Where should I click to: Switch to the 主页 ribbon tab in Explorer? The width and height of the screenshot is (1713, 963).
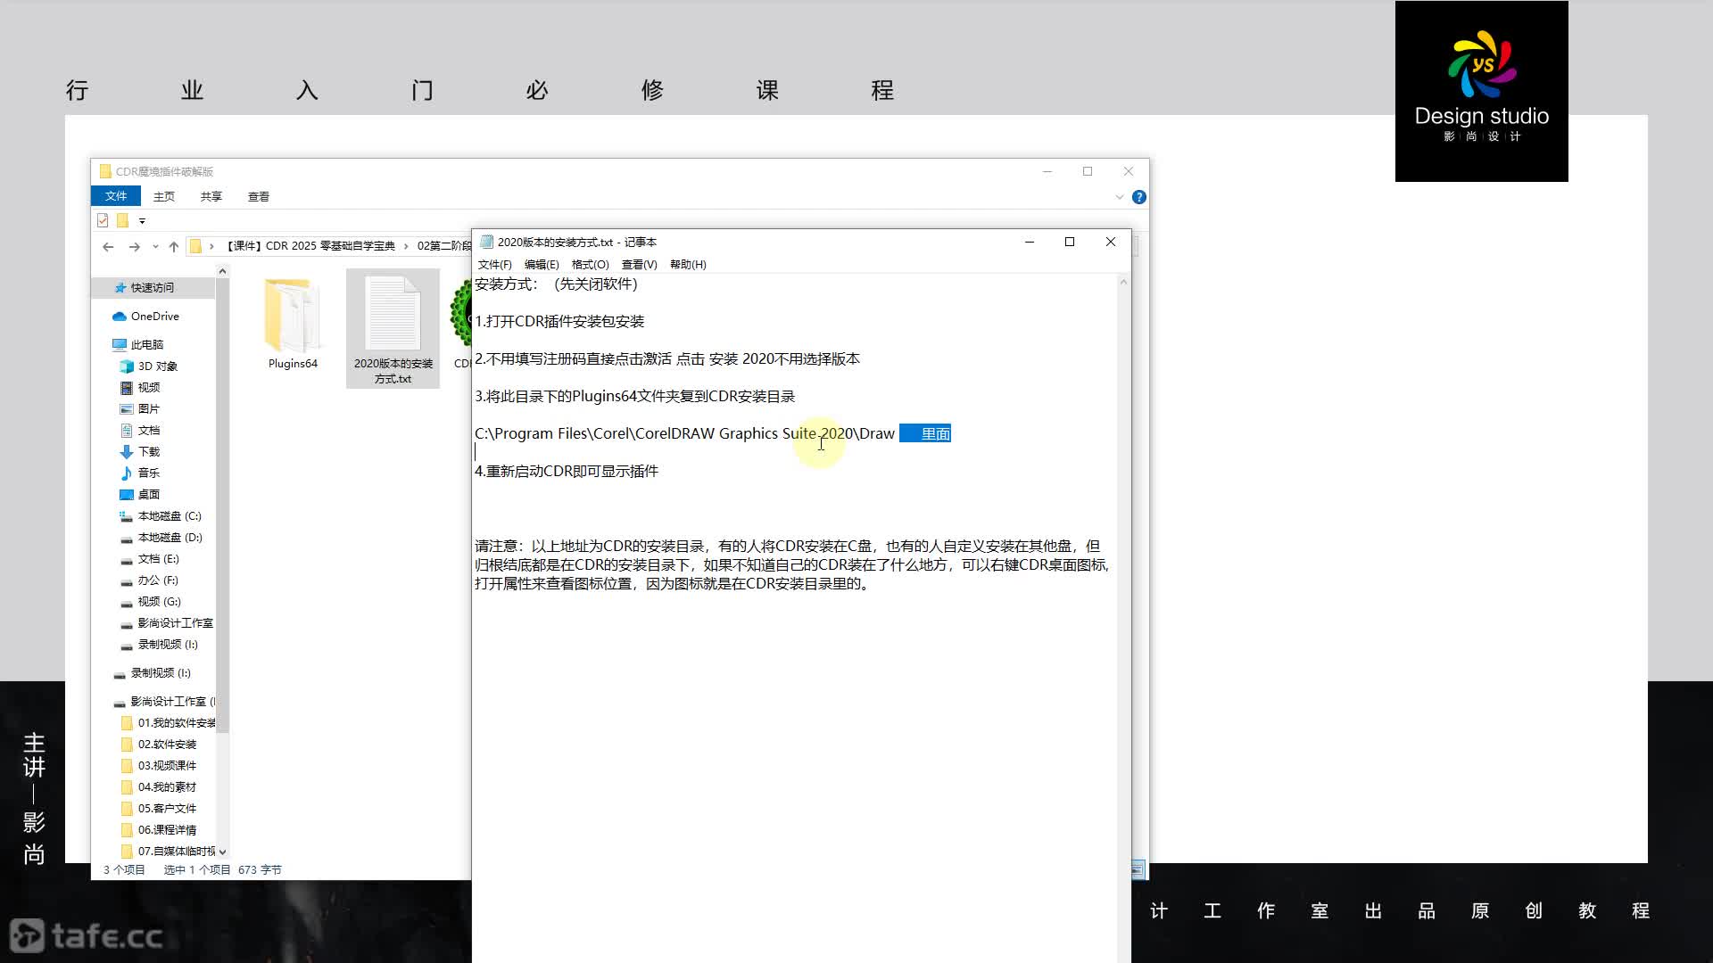(164, 197)
